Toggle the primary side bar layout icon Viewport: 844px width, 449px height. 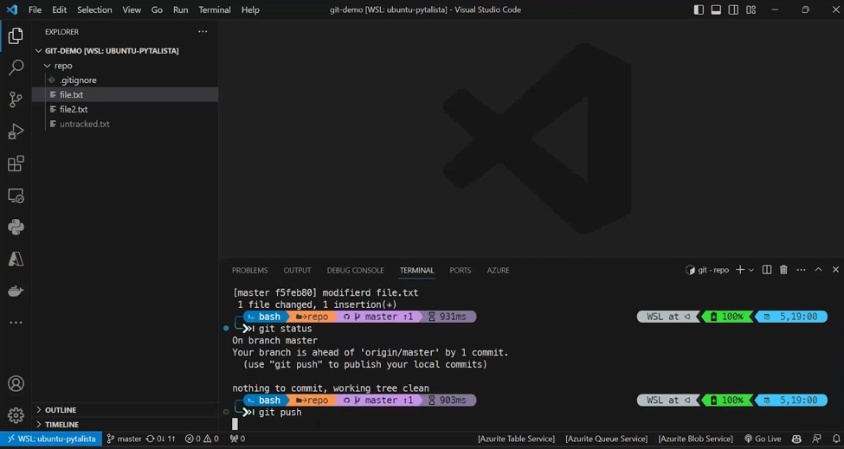coord(699,10)
